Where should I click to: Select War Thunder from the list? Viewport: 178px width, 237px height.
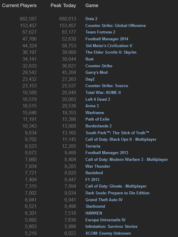click(98, 166)
